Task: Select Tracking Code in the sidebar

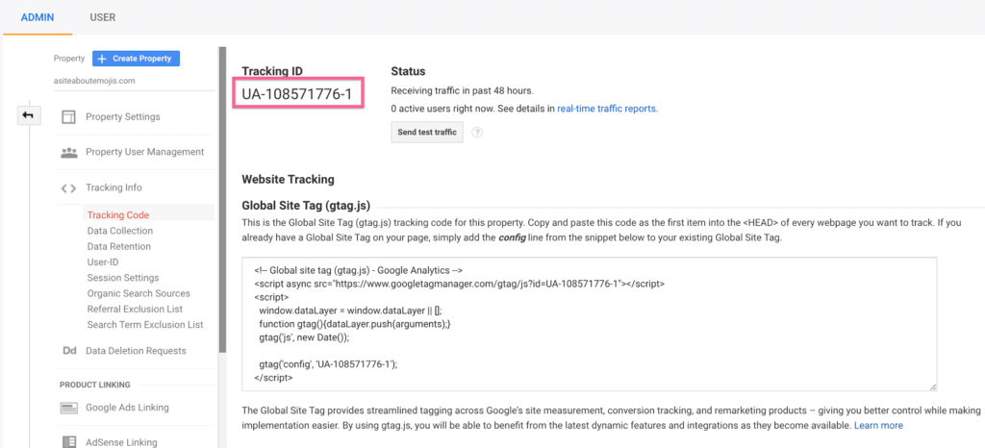Action: [x=118, y=214]
